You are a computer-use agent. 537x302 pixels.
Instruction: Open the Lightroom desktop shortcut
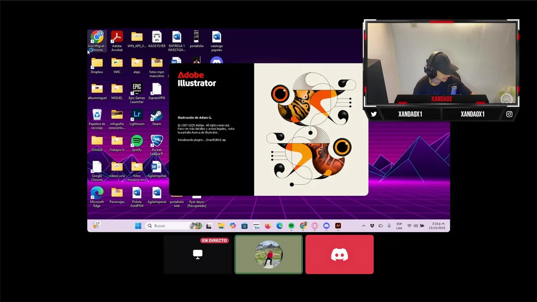pyautogui.click(x=137, y=118)
